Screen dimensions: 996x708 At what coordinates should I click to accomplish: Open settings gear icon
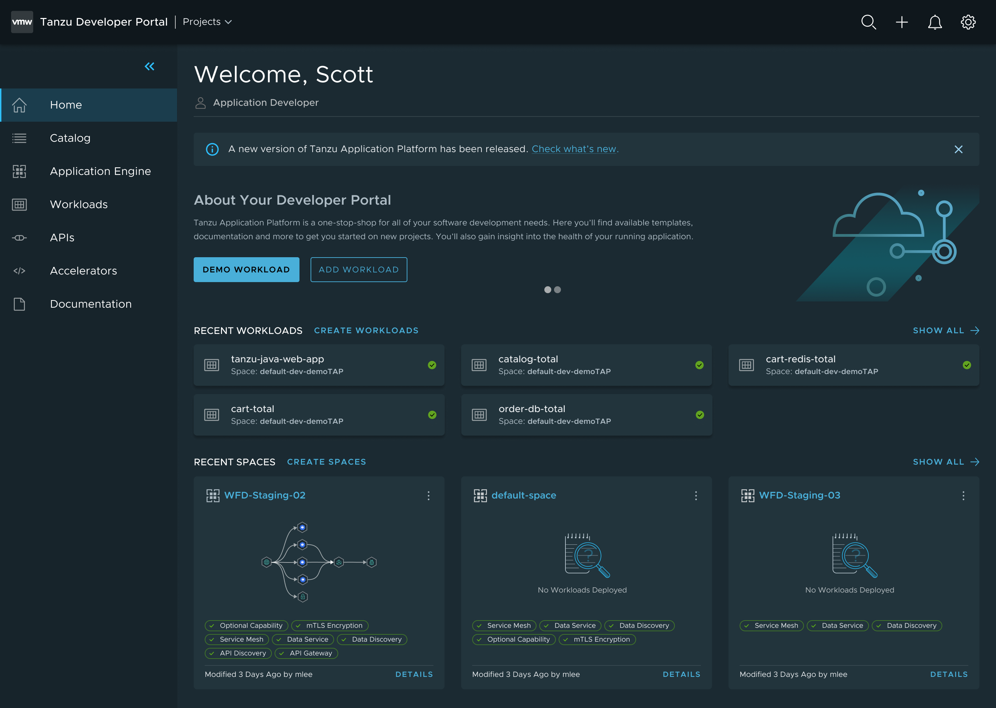(x=968, y=22)
